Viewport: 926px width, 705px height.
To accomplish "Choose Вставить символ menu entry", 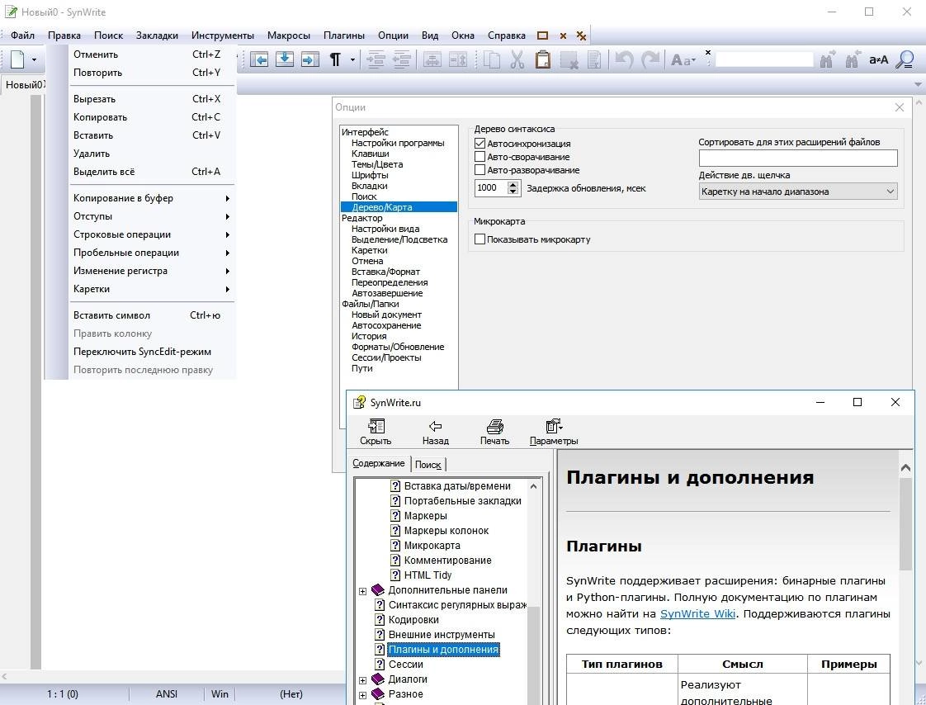I will (x=152, y=315).
